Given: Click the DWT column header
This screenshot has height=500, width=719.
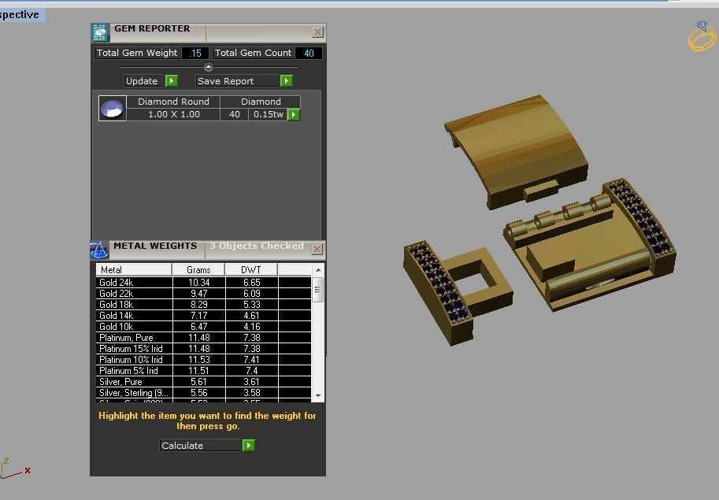Looking at the screenshot, I should (x=251, y=269).
